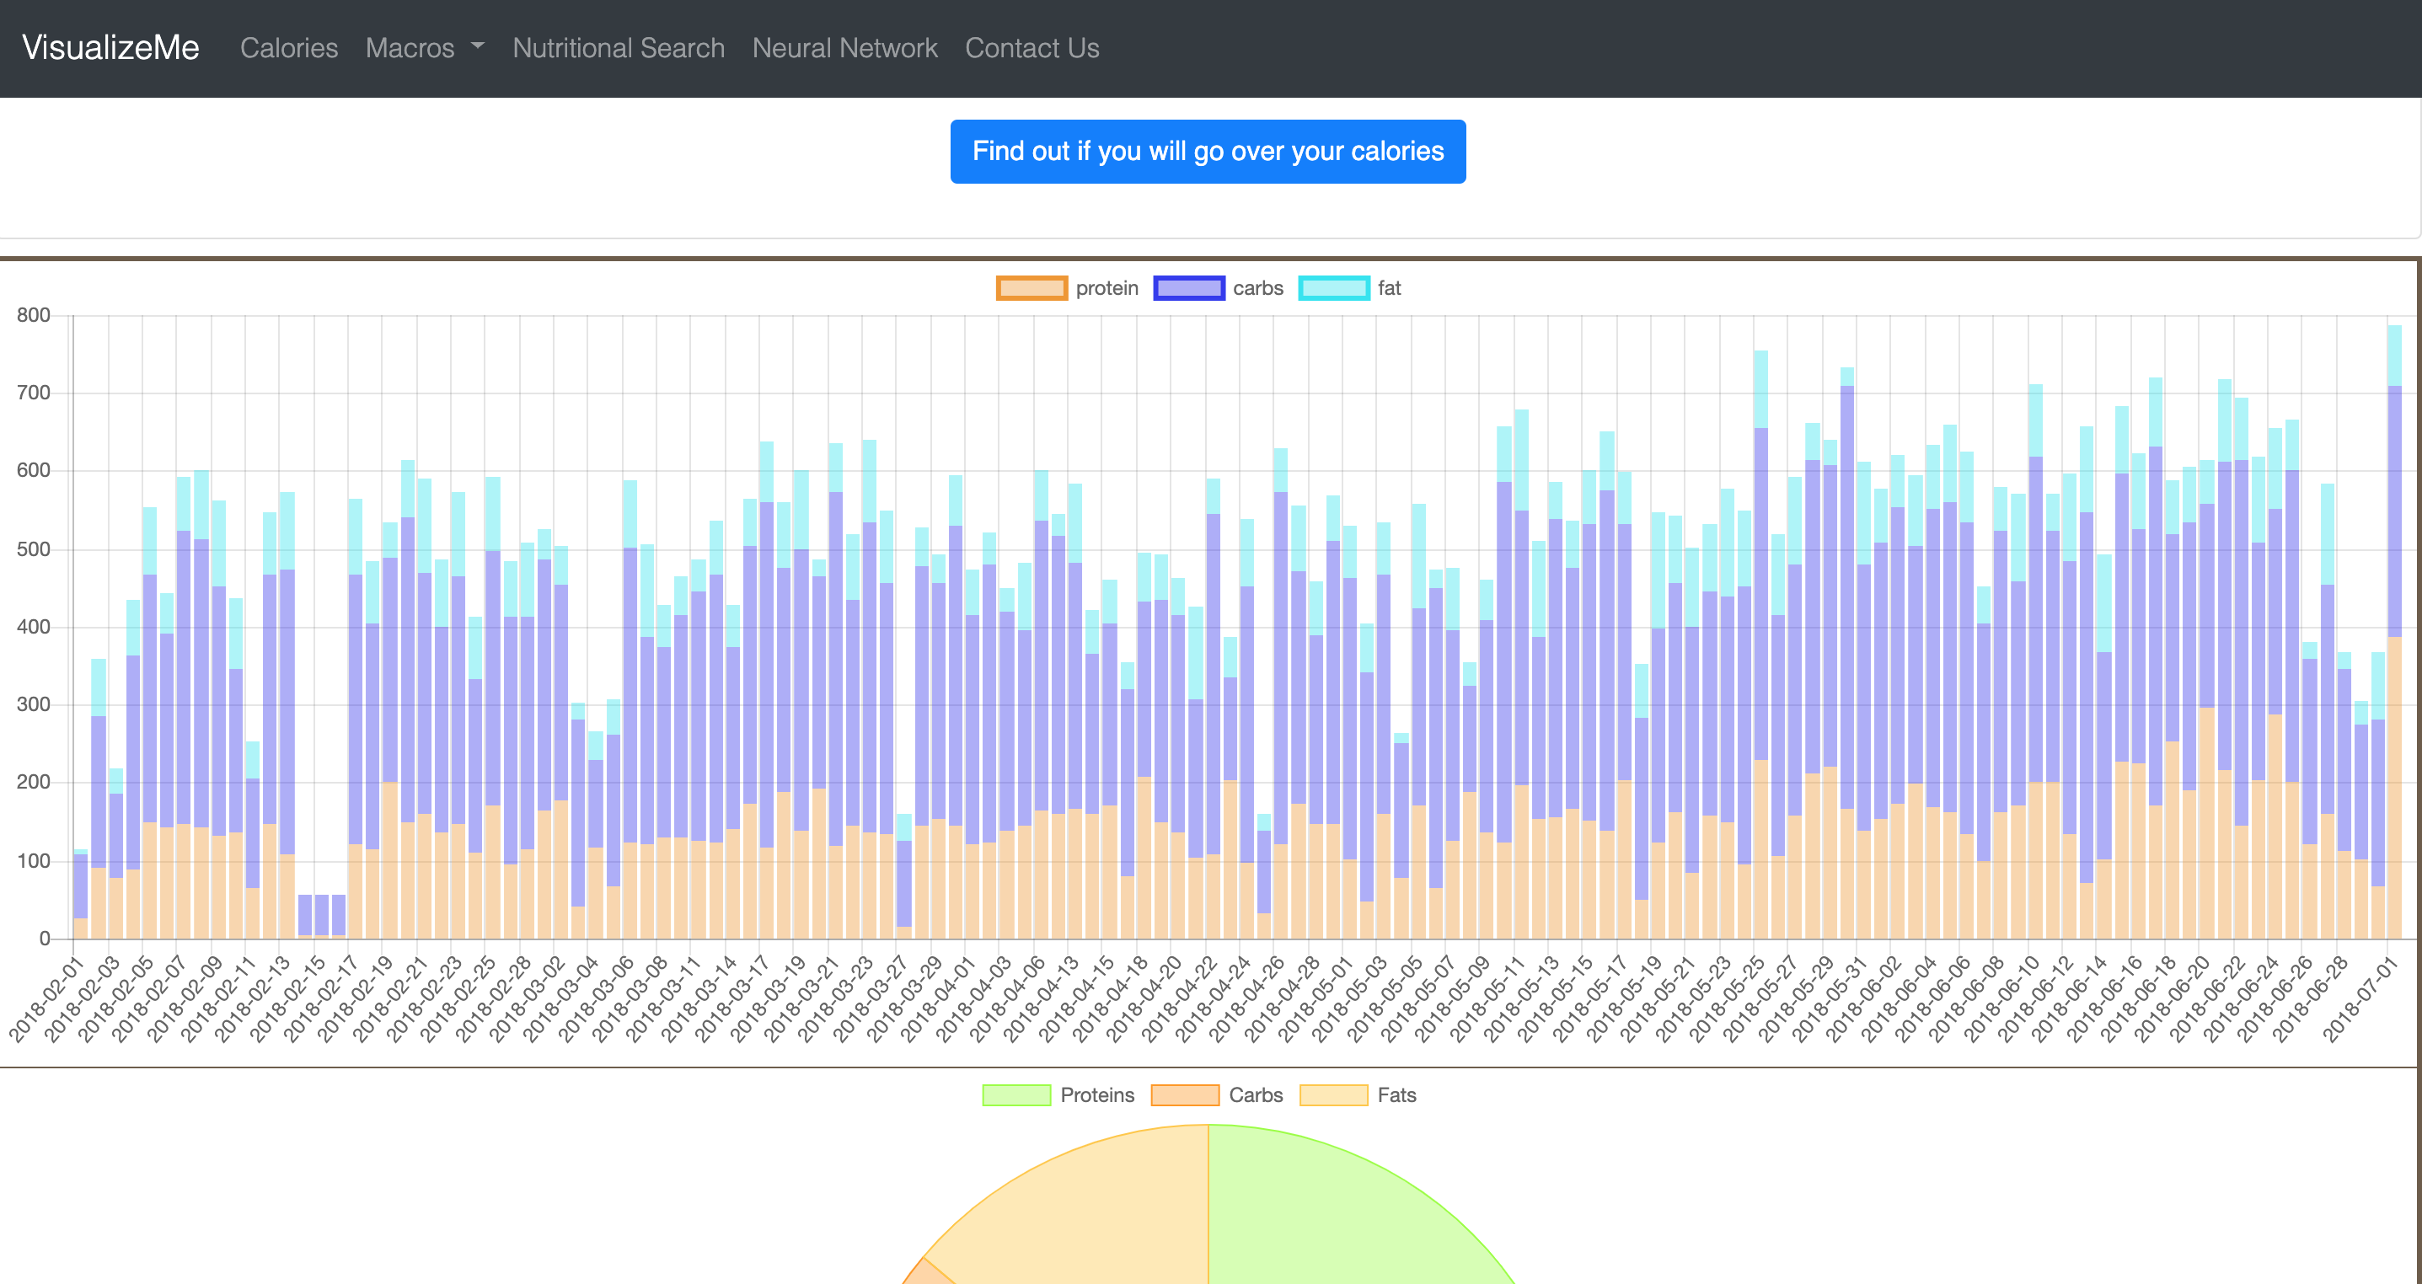Open the VisualizeMe home brand link
Viewport: 2422px width, 1284px height.
(x=110, y=48)
